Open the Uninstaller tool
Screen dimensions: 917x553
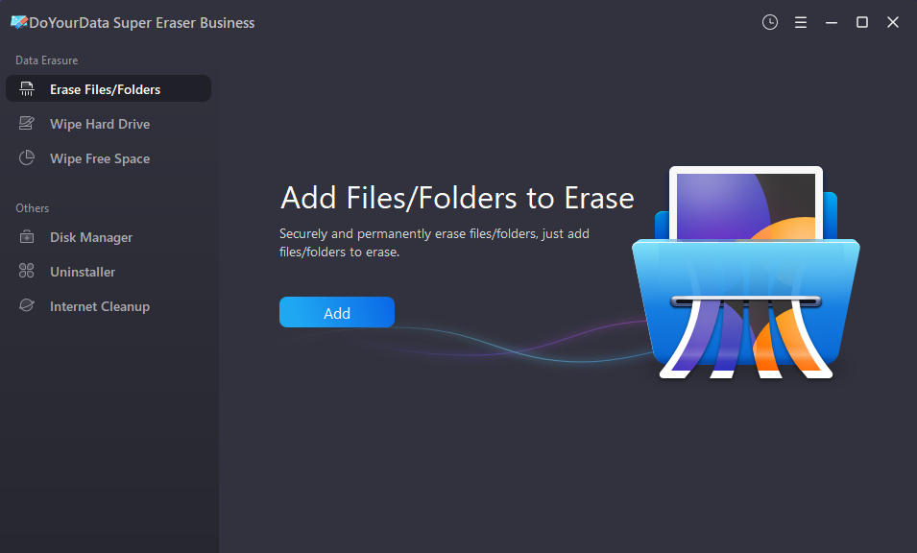pos(109,272)
